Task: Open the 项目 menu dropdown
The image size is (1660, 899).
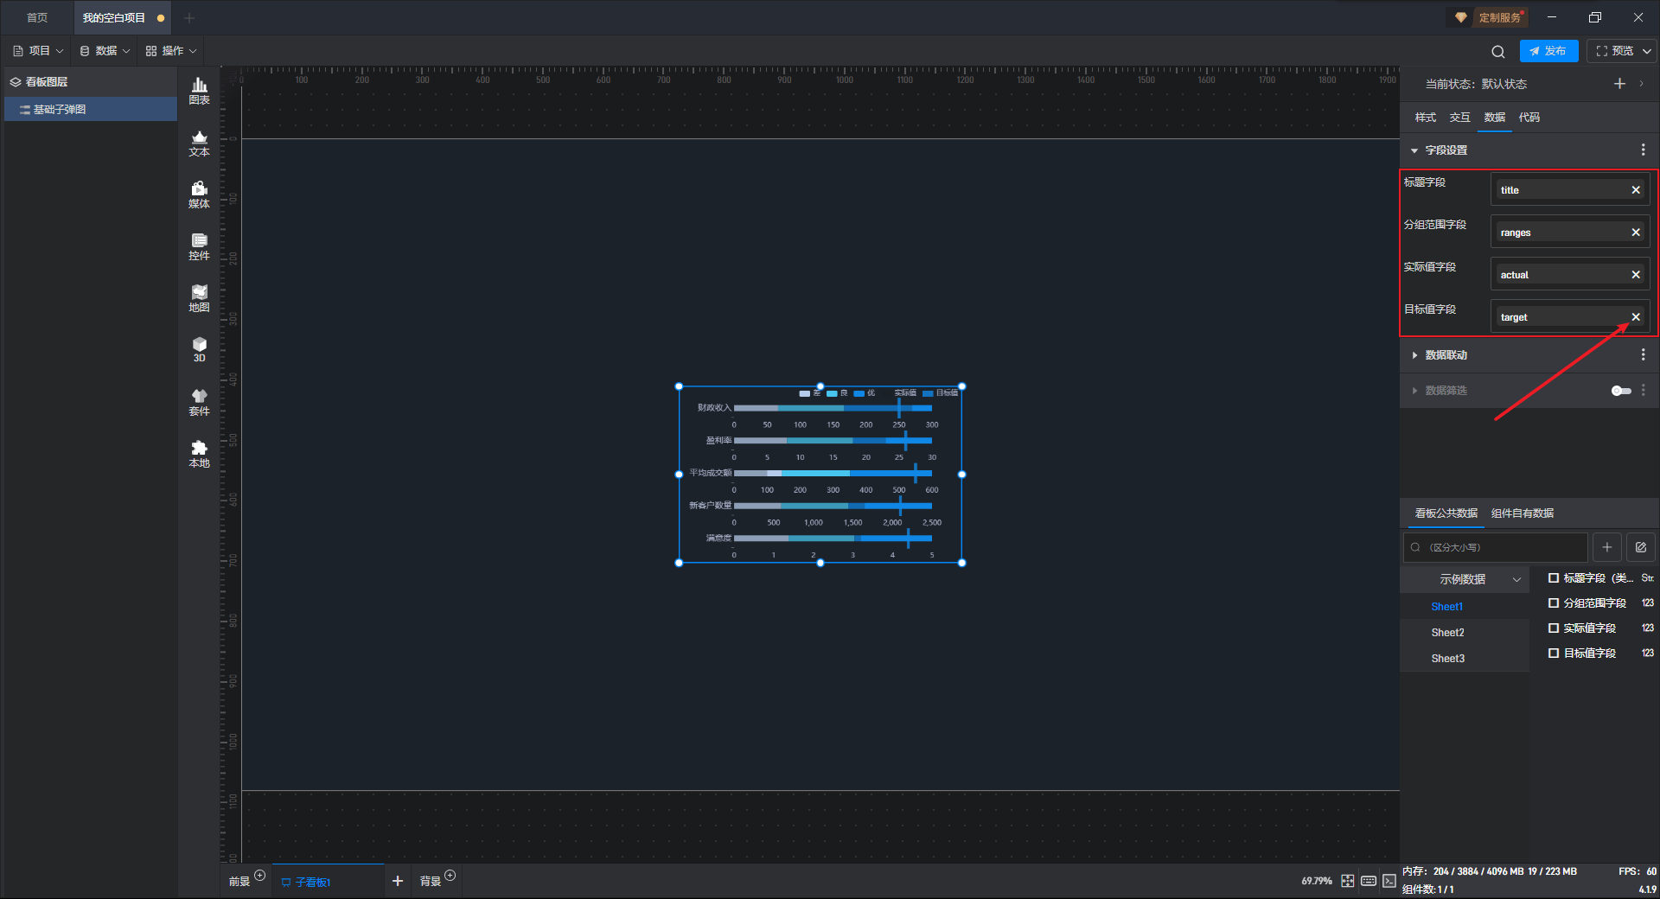Action: [x=38, y=51]
